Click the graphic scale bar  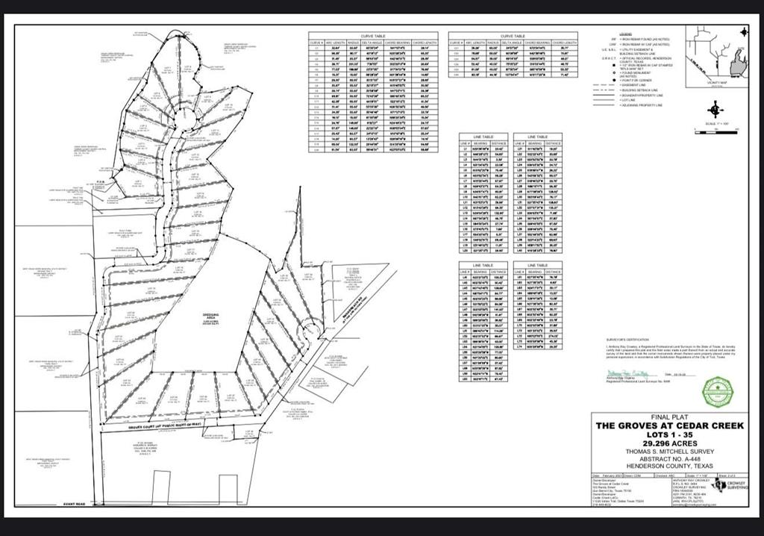[x=717, y=131]
